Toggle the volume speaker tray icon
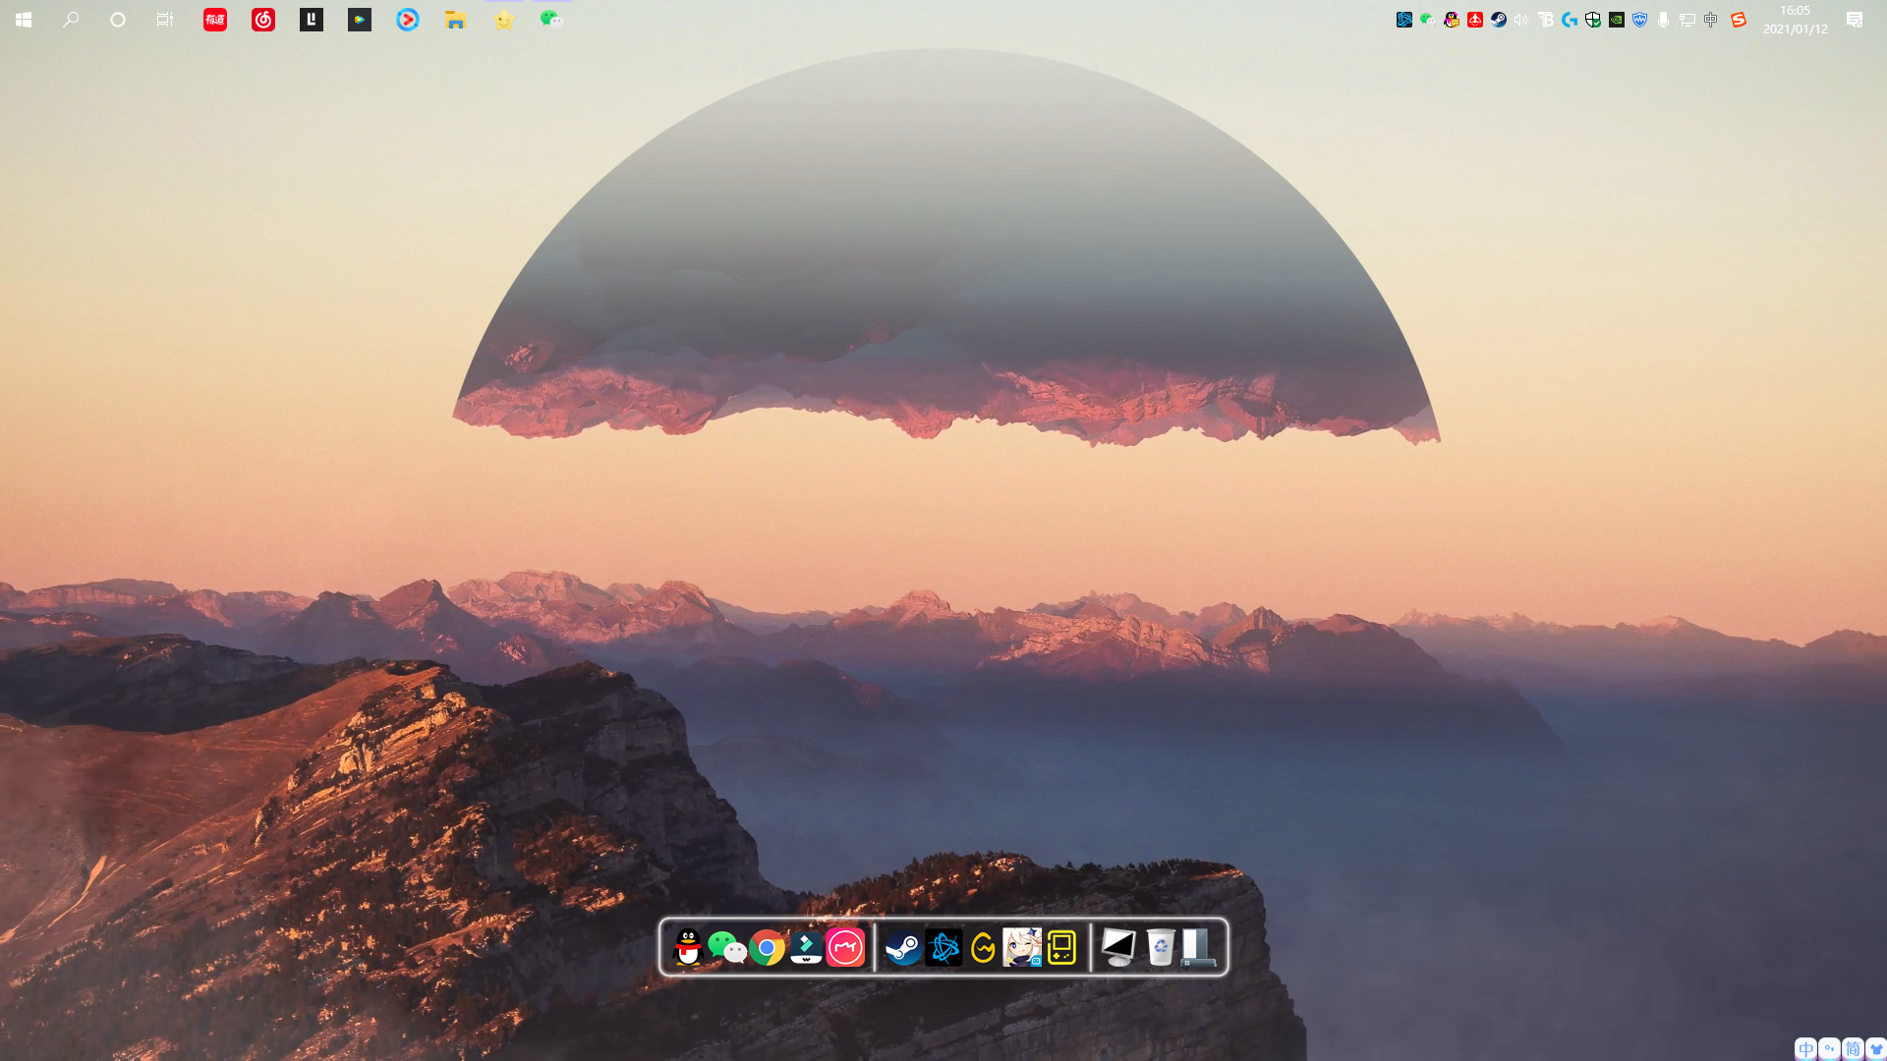1887x1061 pixels. [x=1521, y=20]
